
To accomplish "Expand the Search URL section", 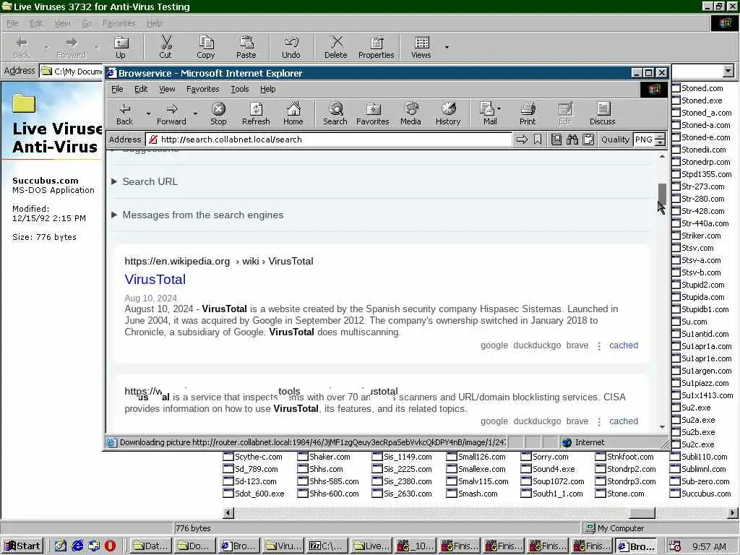I will [150, 181].
